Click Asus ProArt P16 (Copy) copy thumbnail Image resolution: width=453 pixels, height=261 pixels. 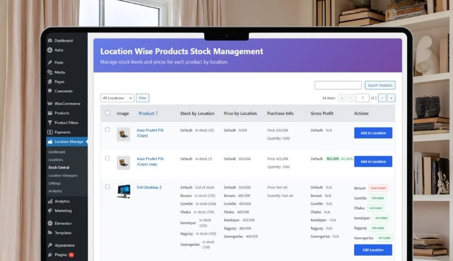[x=124, y=163]
